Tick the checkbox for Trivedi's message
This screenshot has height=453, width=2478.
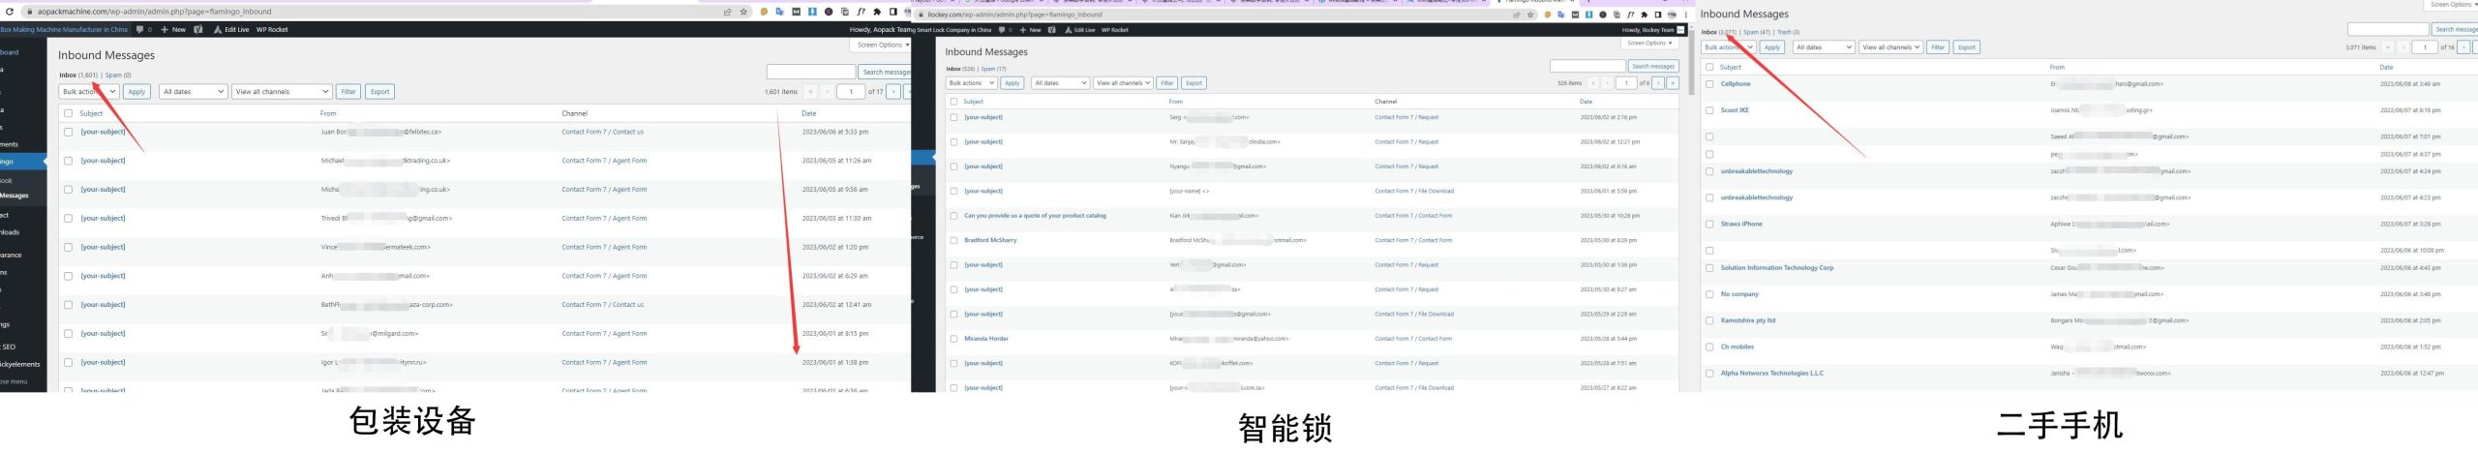pyautogui.click(x=68, y=219)
